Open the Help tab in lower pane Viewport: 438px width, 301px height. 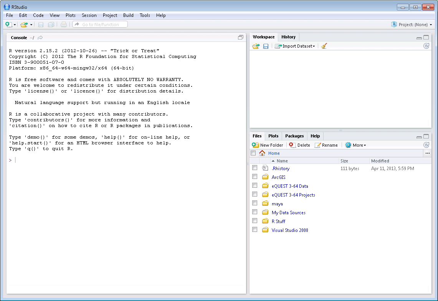click(x=315, y=136)
